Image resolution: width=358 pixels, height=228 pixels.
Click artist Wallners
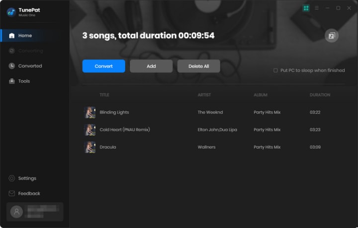click(206, 147)
